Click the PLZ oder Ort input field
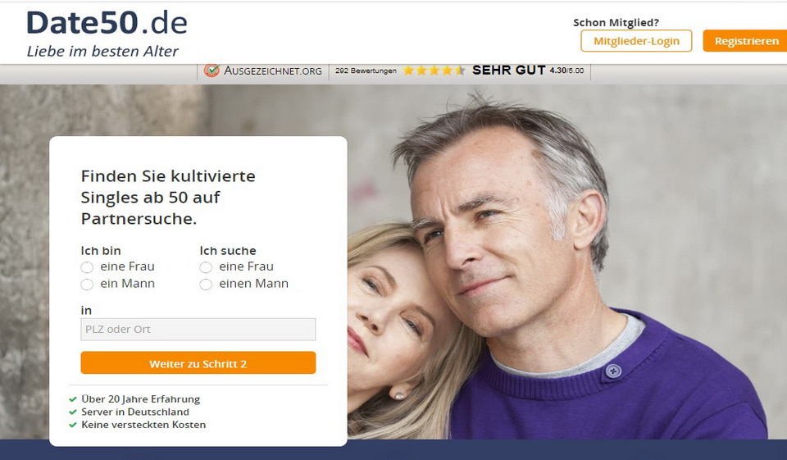 [198, 330]
